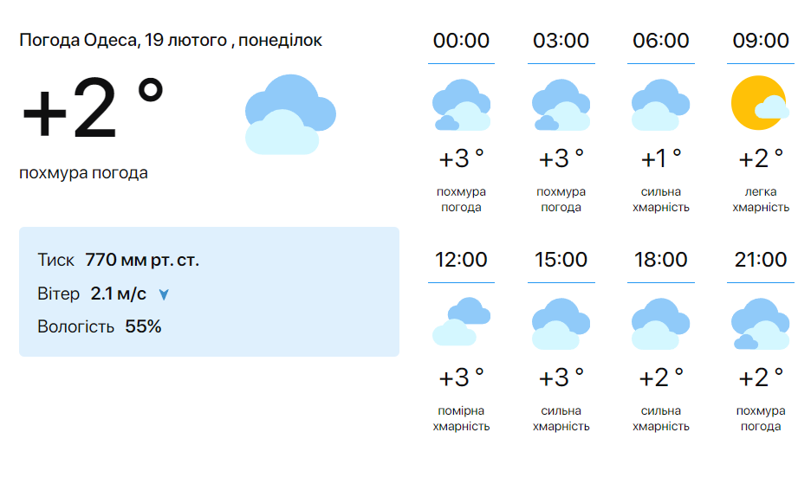Viewport: 811px width, 484px height.
Task: Click the wind direction arrow icon
Action: tap(164, 295)
